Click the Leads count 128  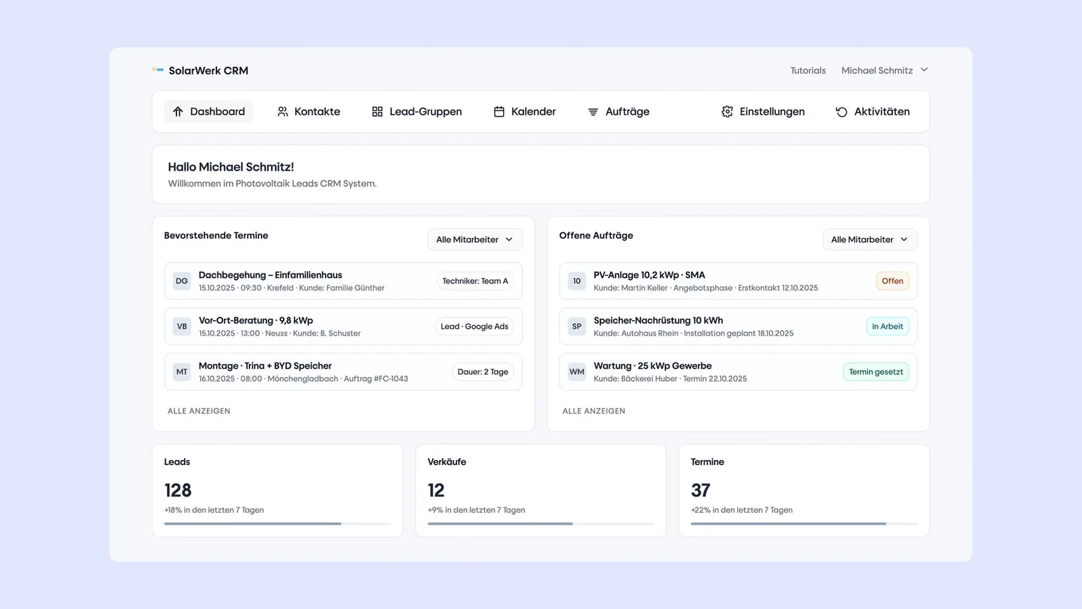click(x=178, y=490)
